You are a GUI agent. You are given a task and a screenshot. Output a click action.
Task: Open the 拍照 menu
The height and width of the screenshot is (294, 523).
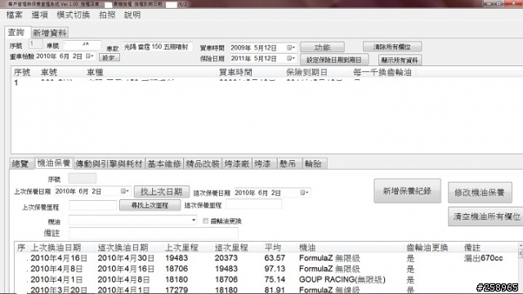(107, 15)
